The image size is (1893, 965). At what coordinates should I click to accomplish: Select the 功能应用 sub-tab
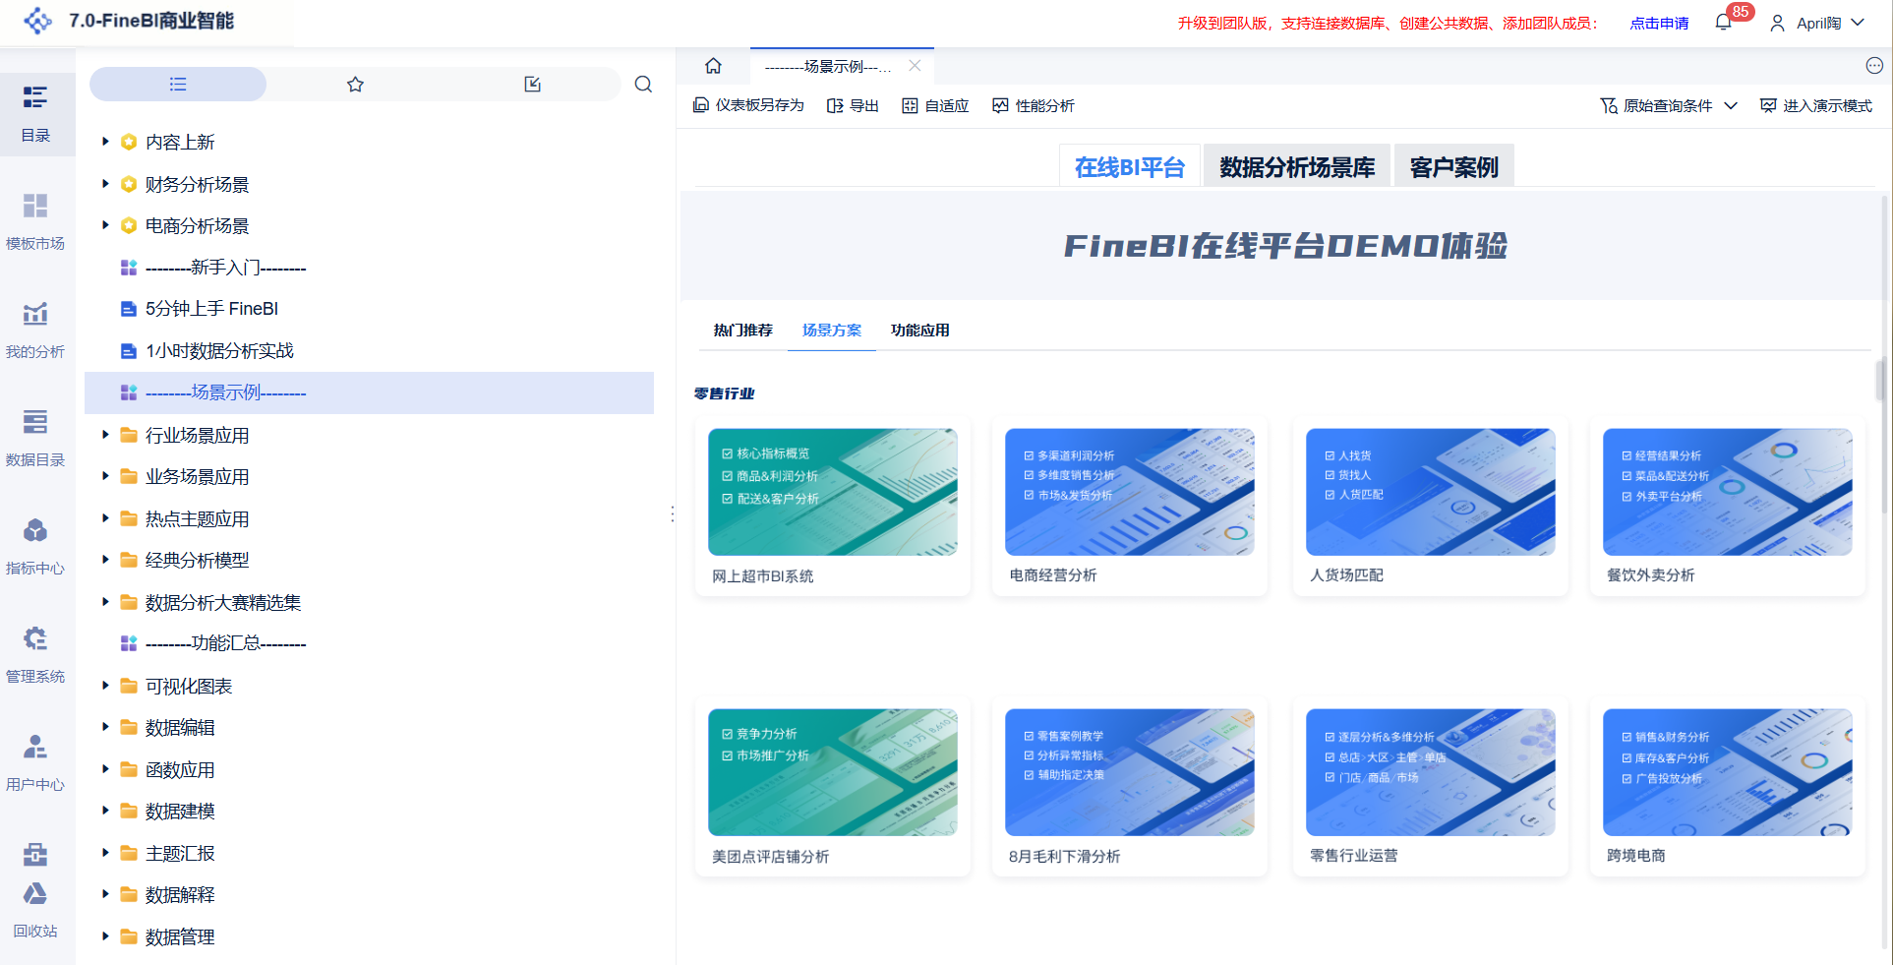(920, 331)
